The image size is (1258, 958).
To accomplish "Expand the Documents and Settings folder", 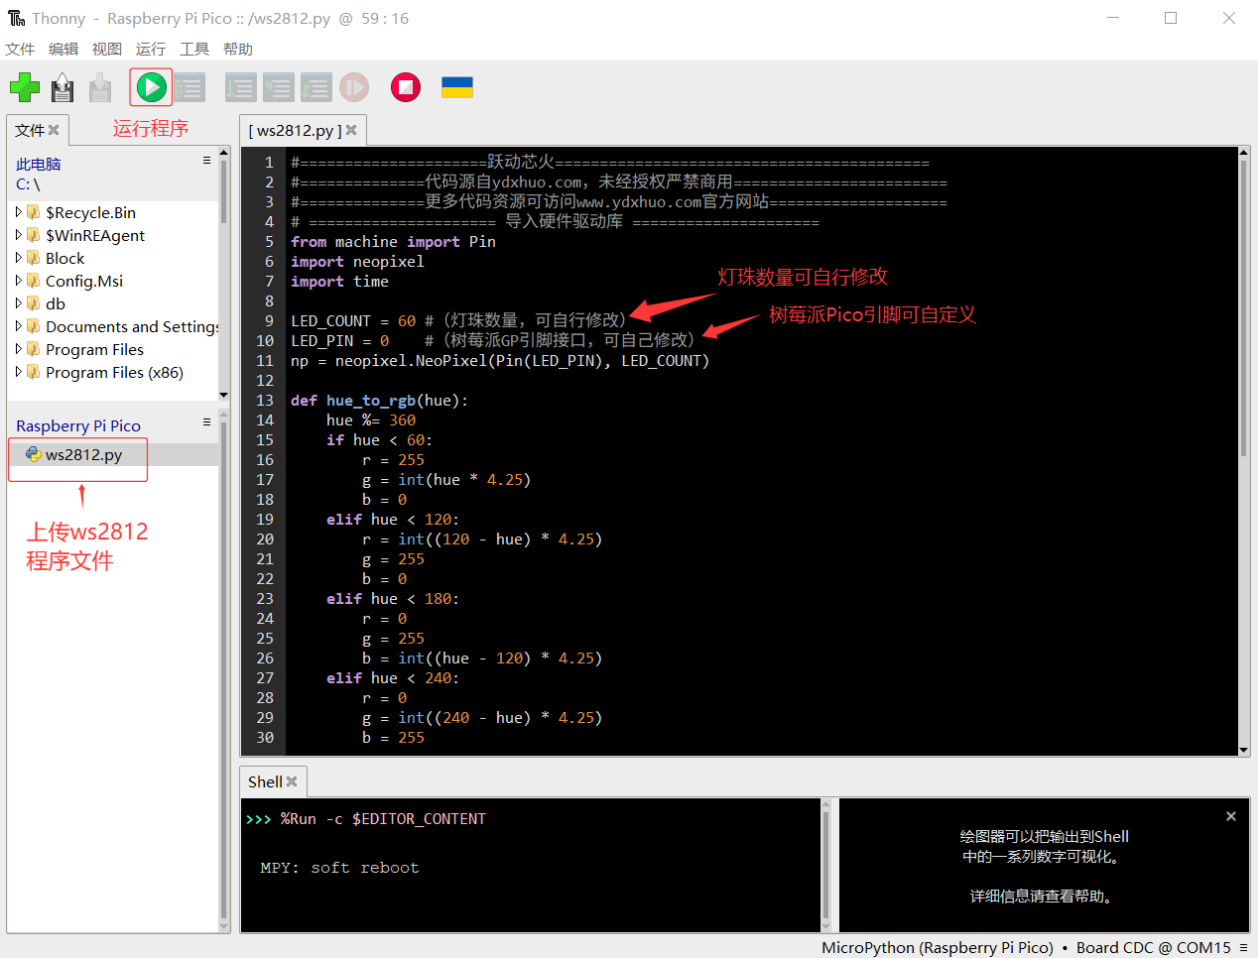I will point(19,326).
